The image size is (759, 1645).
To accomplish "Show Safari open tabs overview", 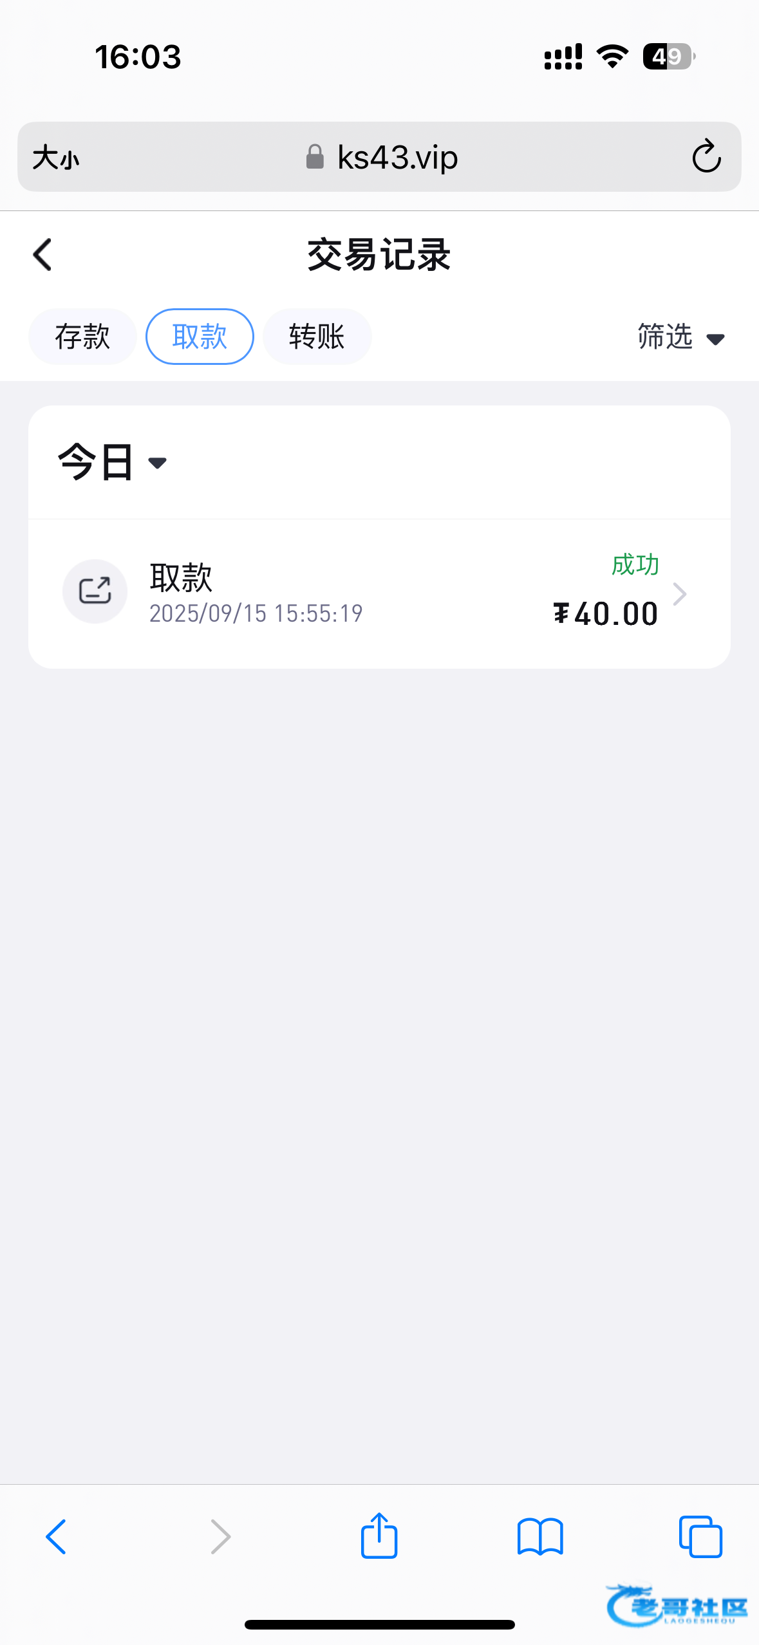I will [x=700, y=1537].
